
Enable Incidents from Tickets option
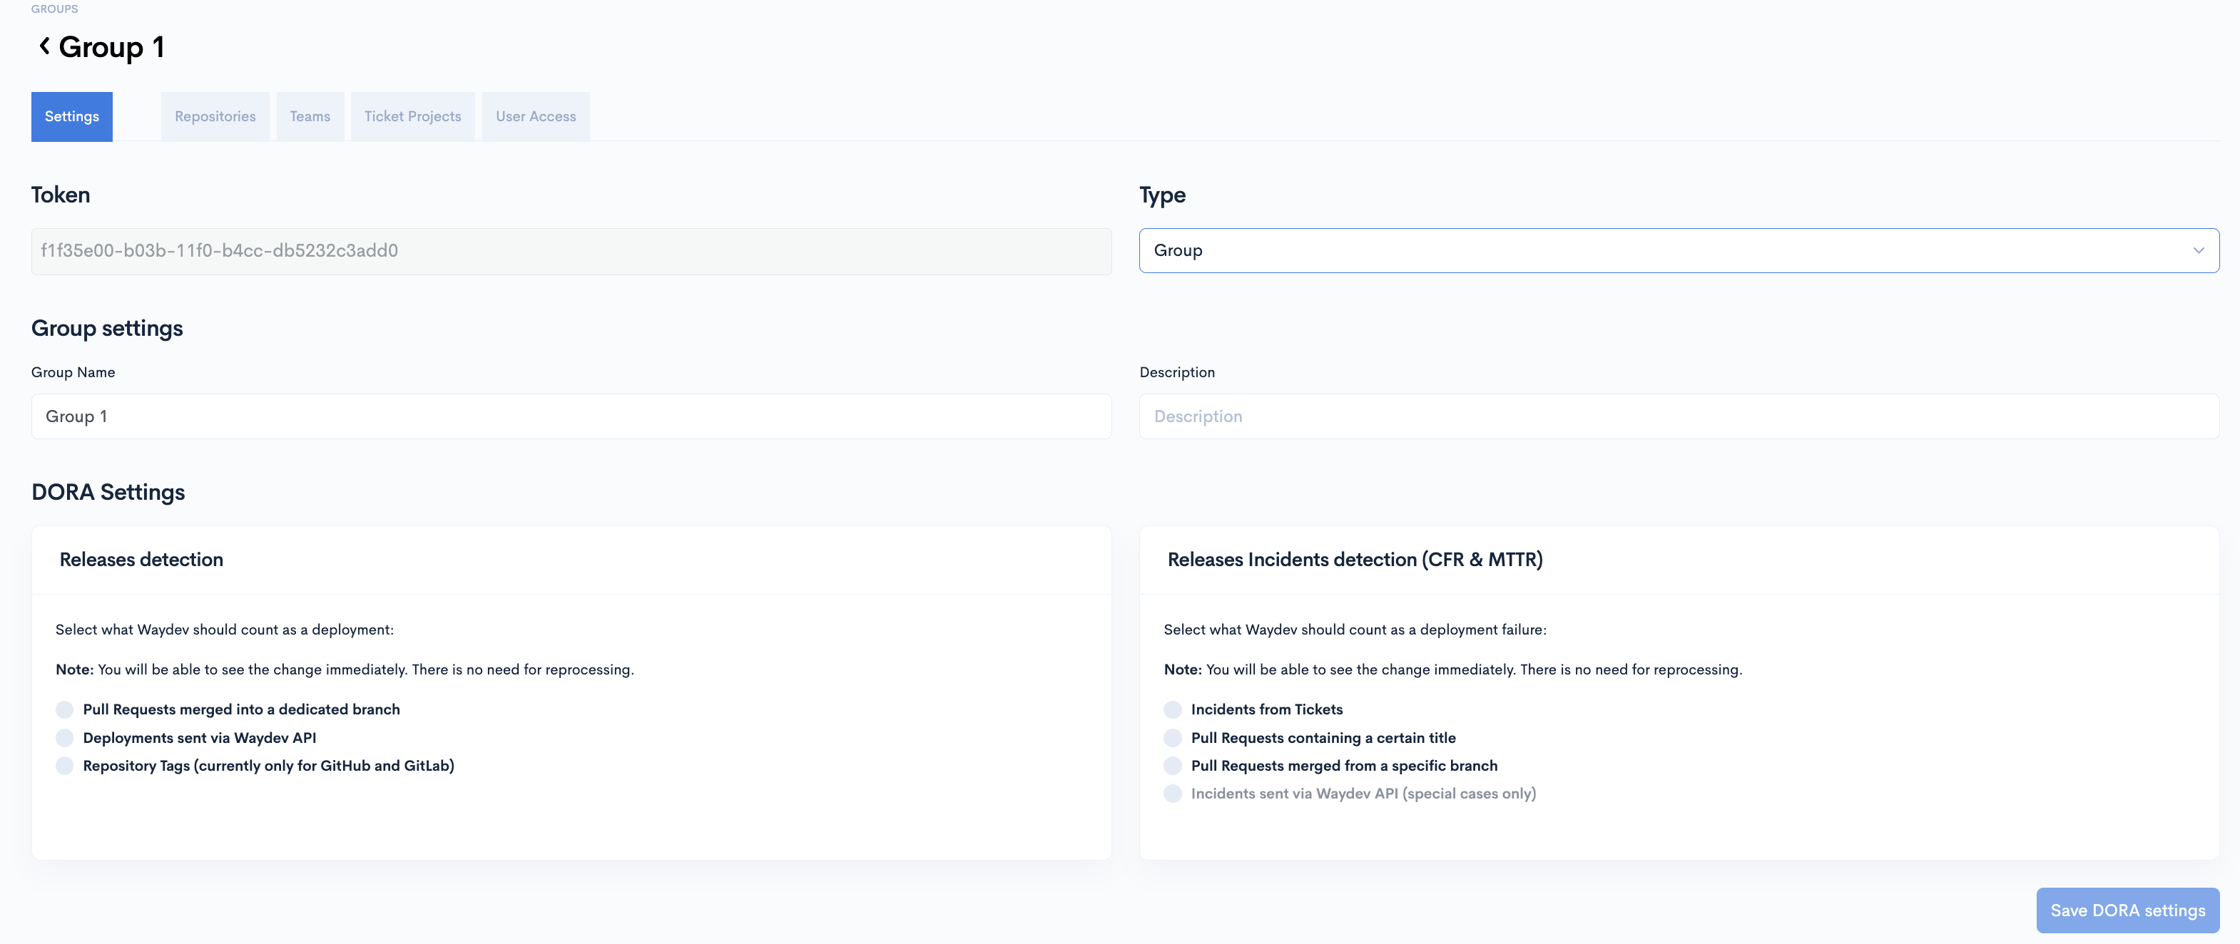point(1172,709)
